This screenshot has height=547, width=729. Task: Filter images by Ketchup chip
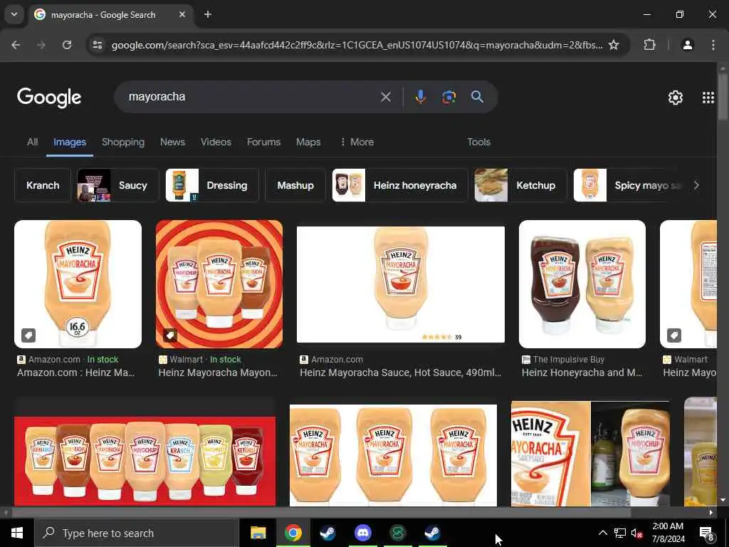point(520,185)
